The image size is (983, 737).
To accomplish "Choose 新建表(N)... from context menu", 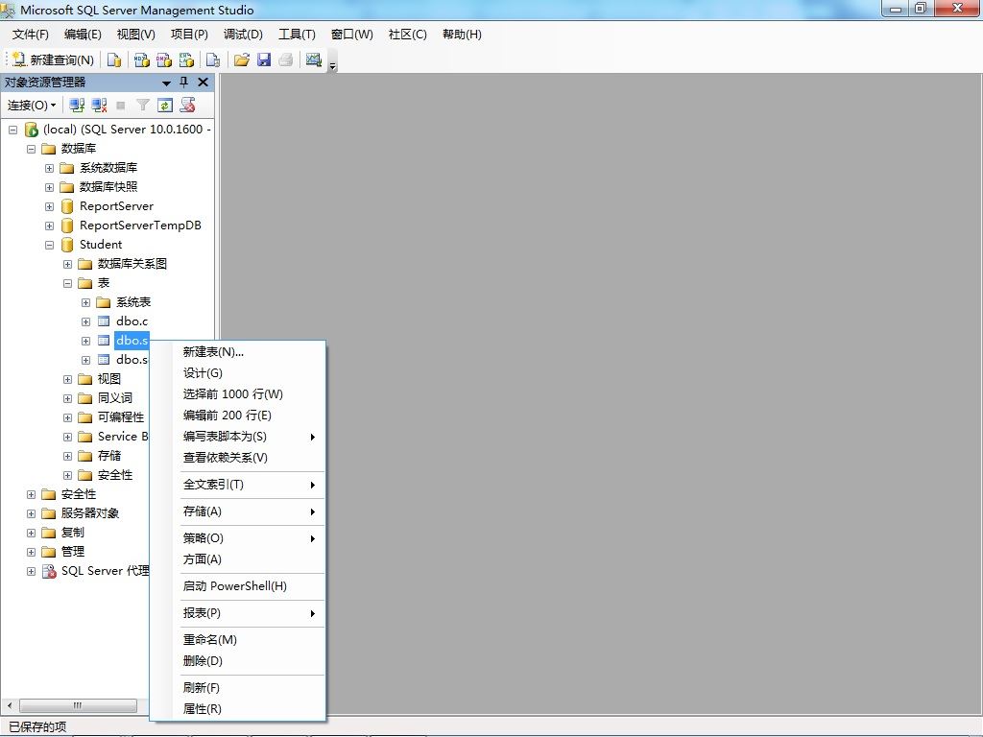I will point(249,352).
